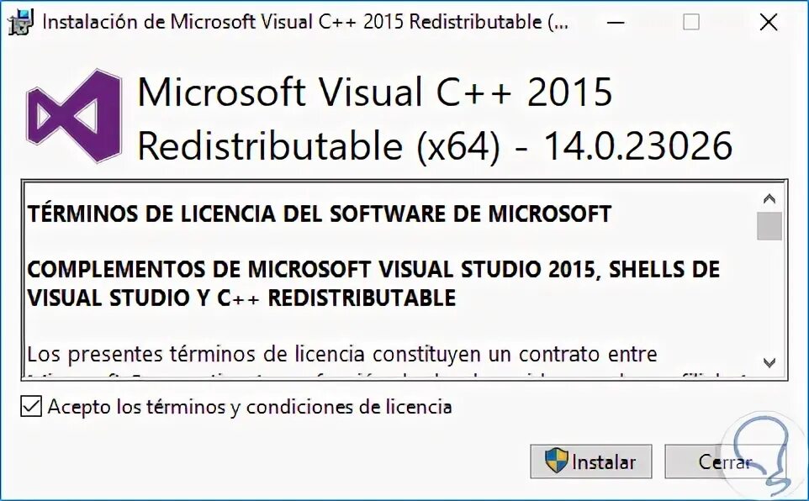Click the license scrollbar down arrow
This screenshot has width=809, height=501.
[x=769, y=362]
